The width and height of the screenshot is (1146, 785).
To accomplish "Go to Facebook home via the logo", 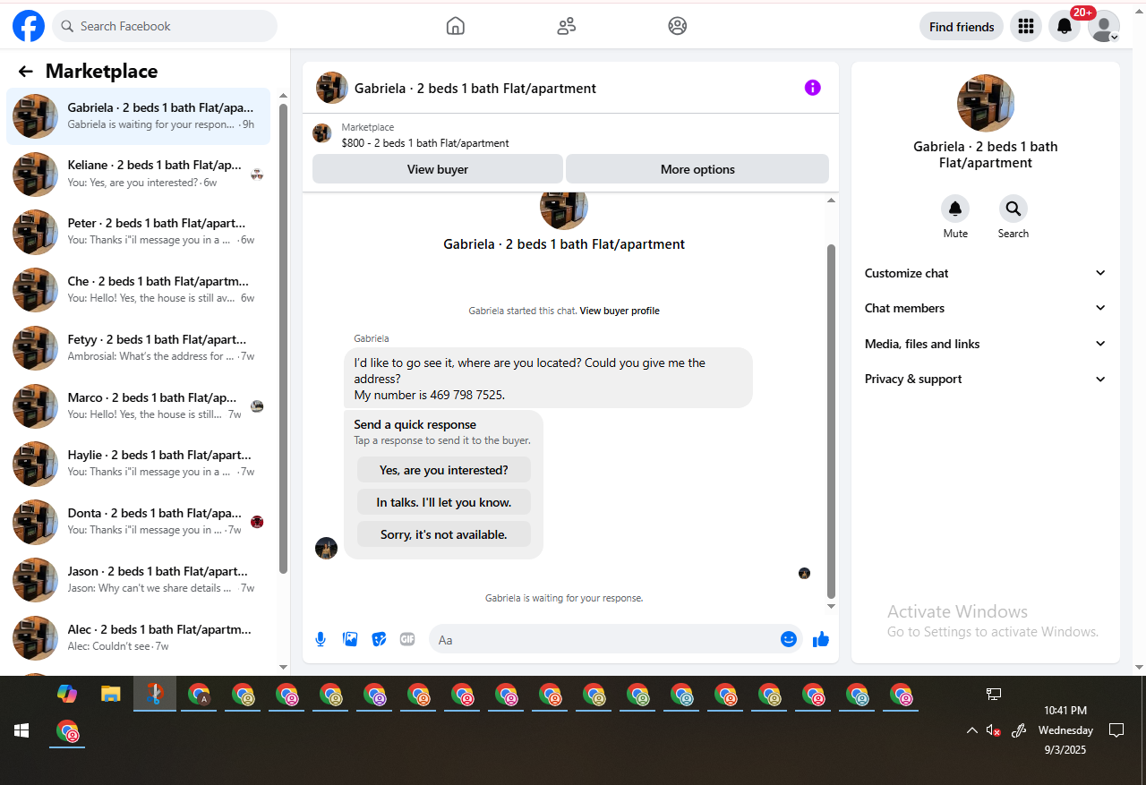I will click(x=29, y=26).
